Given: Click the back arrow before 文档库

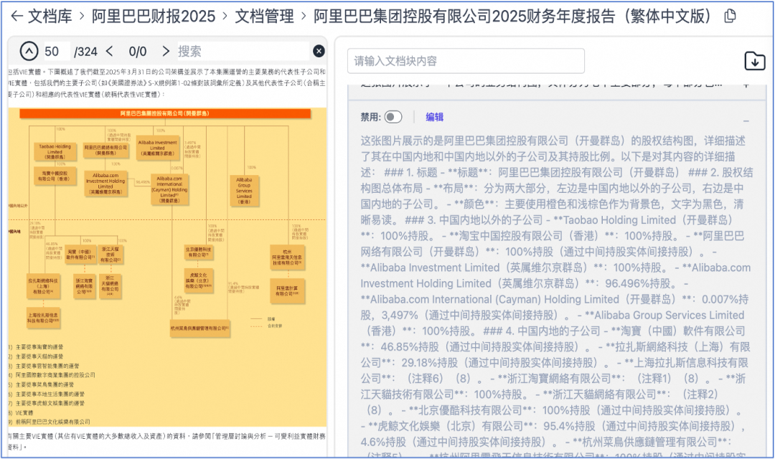Looking at the screenshot, I should pyautogui.click(x=17, y=16).
